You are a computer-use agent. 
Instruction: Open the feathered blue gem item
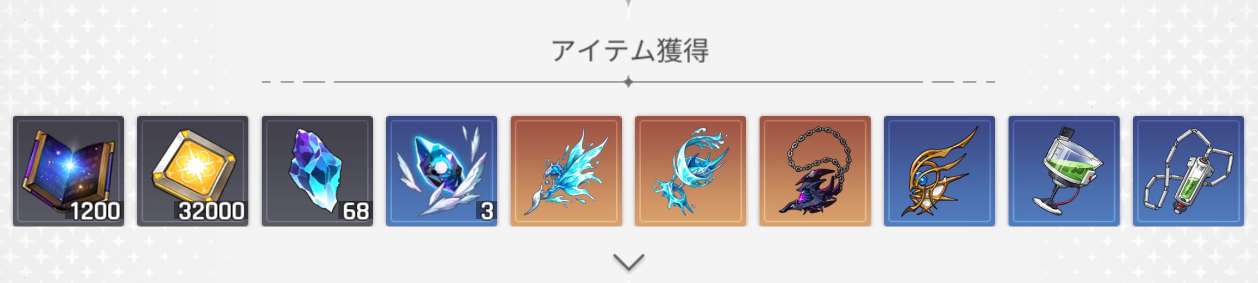[x=442, y=171]
